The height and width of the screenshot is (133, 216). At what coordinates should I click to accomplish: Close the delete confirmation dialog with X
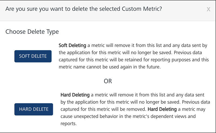(208, 9)
